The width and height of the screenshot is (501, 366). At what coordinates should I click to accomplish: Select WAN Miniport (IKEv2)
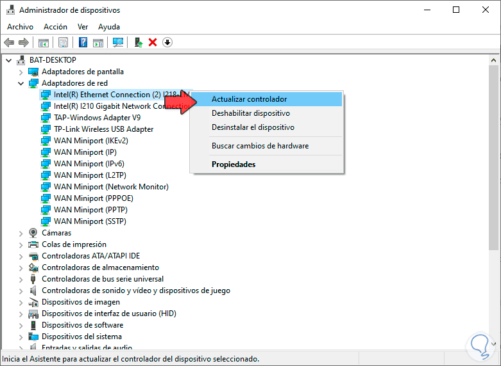point(91,141)
